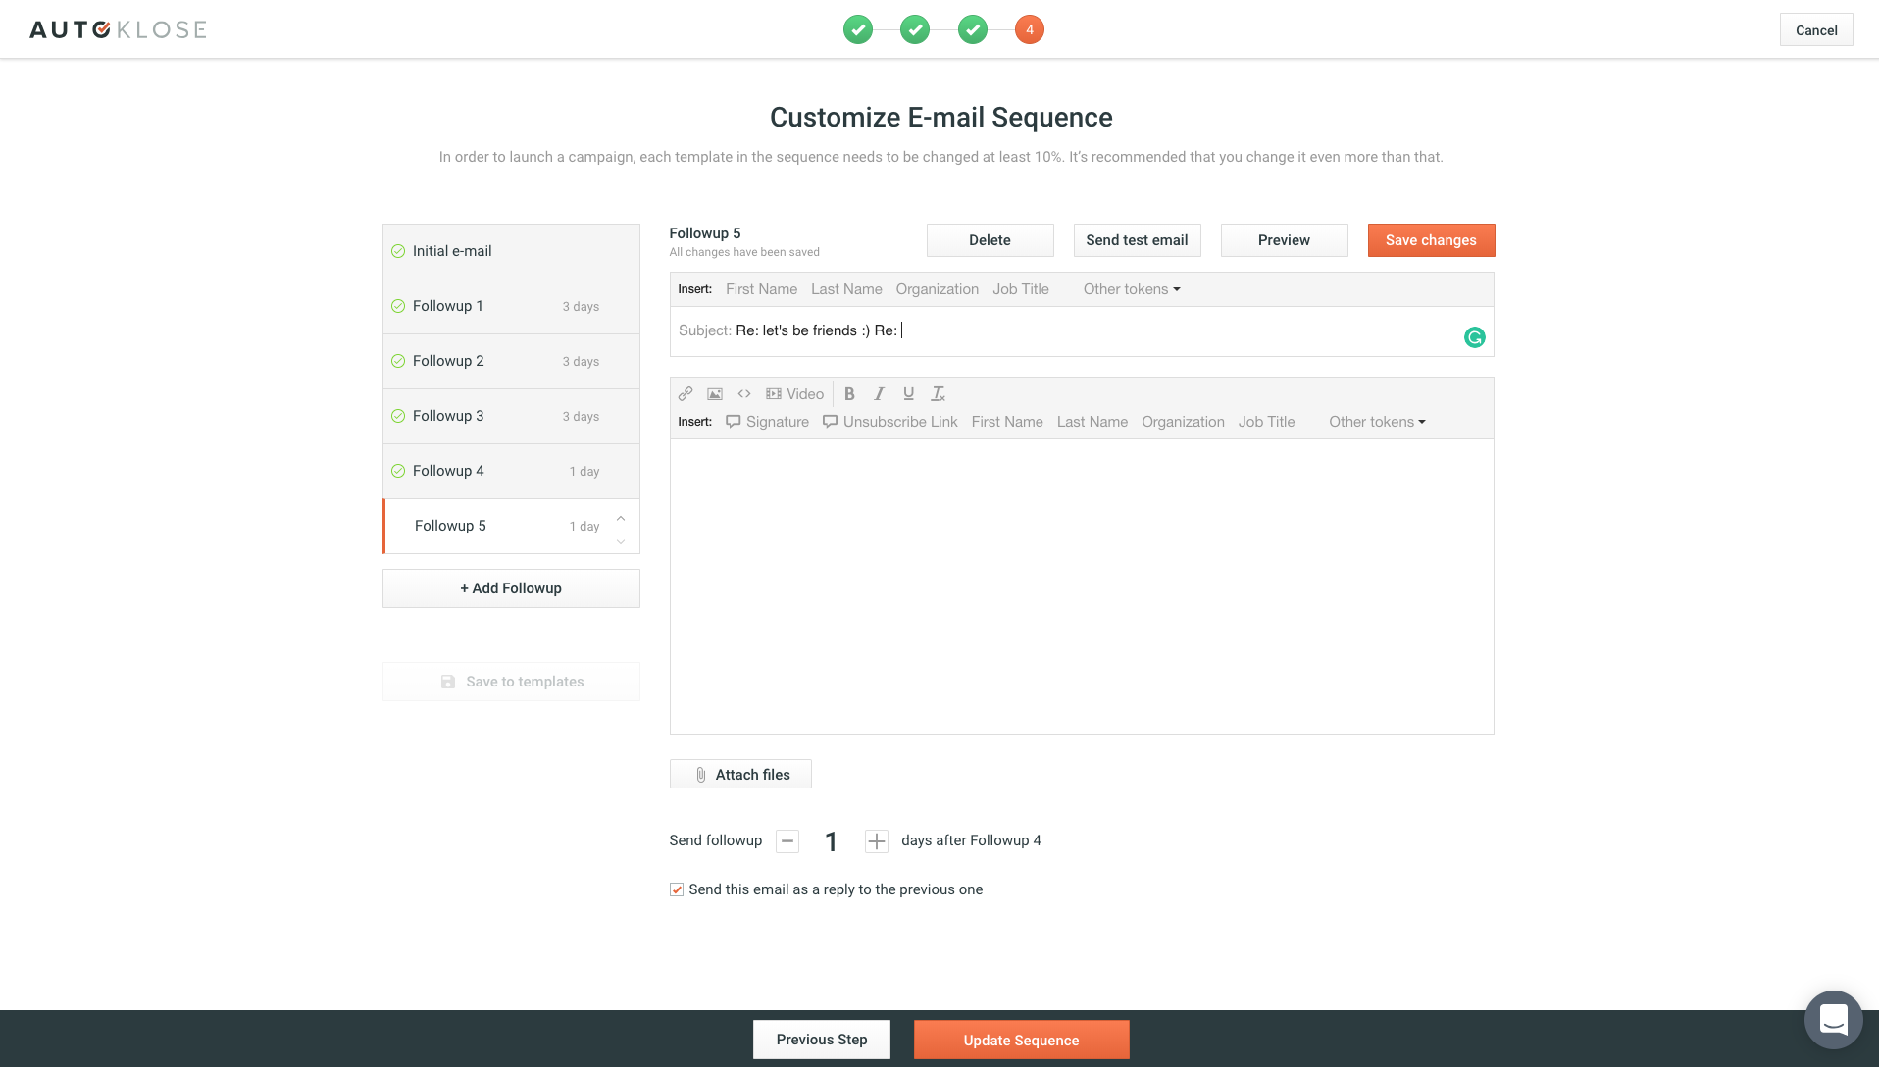Increase followup days with plus button
The height and width of the screenshot is (1067, 1879).
click(876, 841)
